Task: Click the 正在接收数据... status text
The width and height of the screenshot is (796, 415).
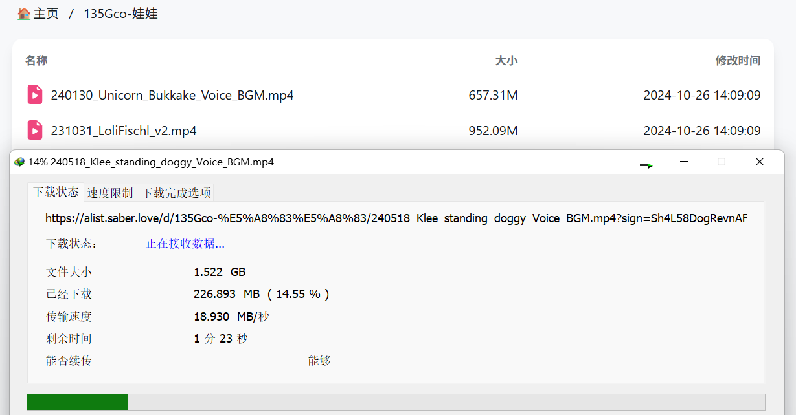Action: click(185, 244)
